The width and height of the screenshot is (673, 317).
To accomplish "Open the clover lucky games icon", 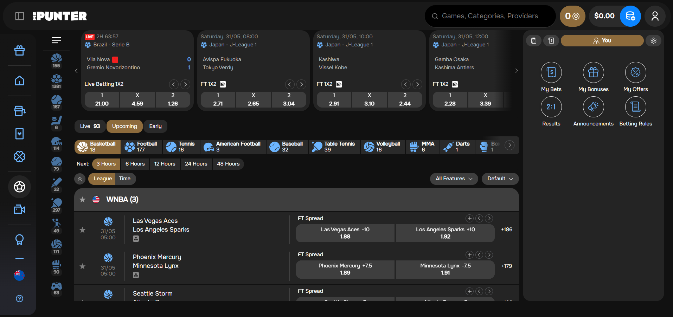I will [19, 156].
